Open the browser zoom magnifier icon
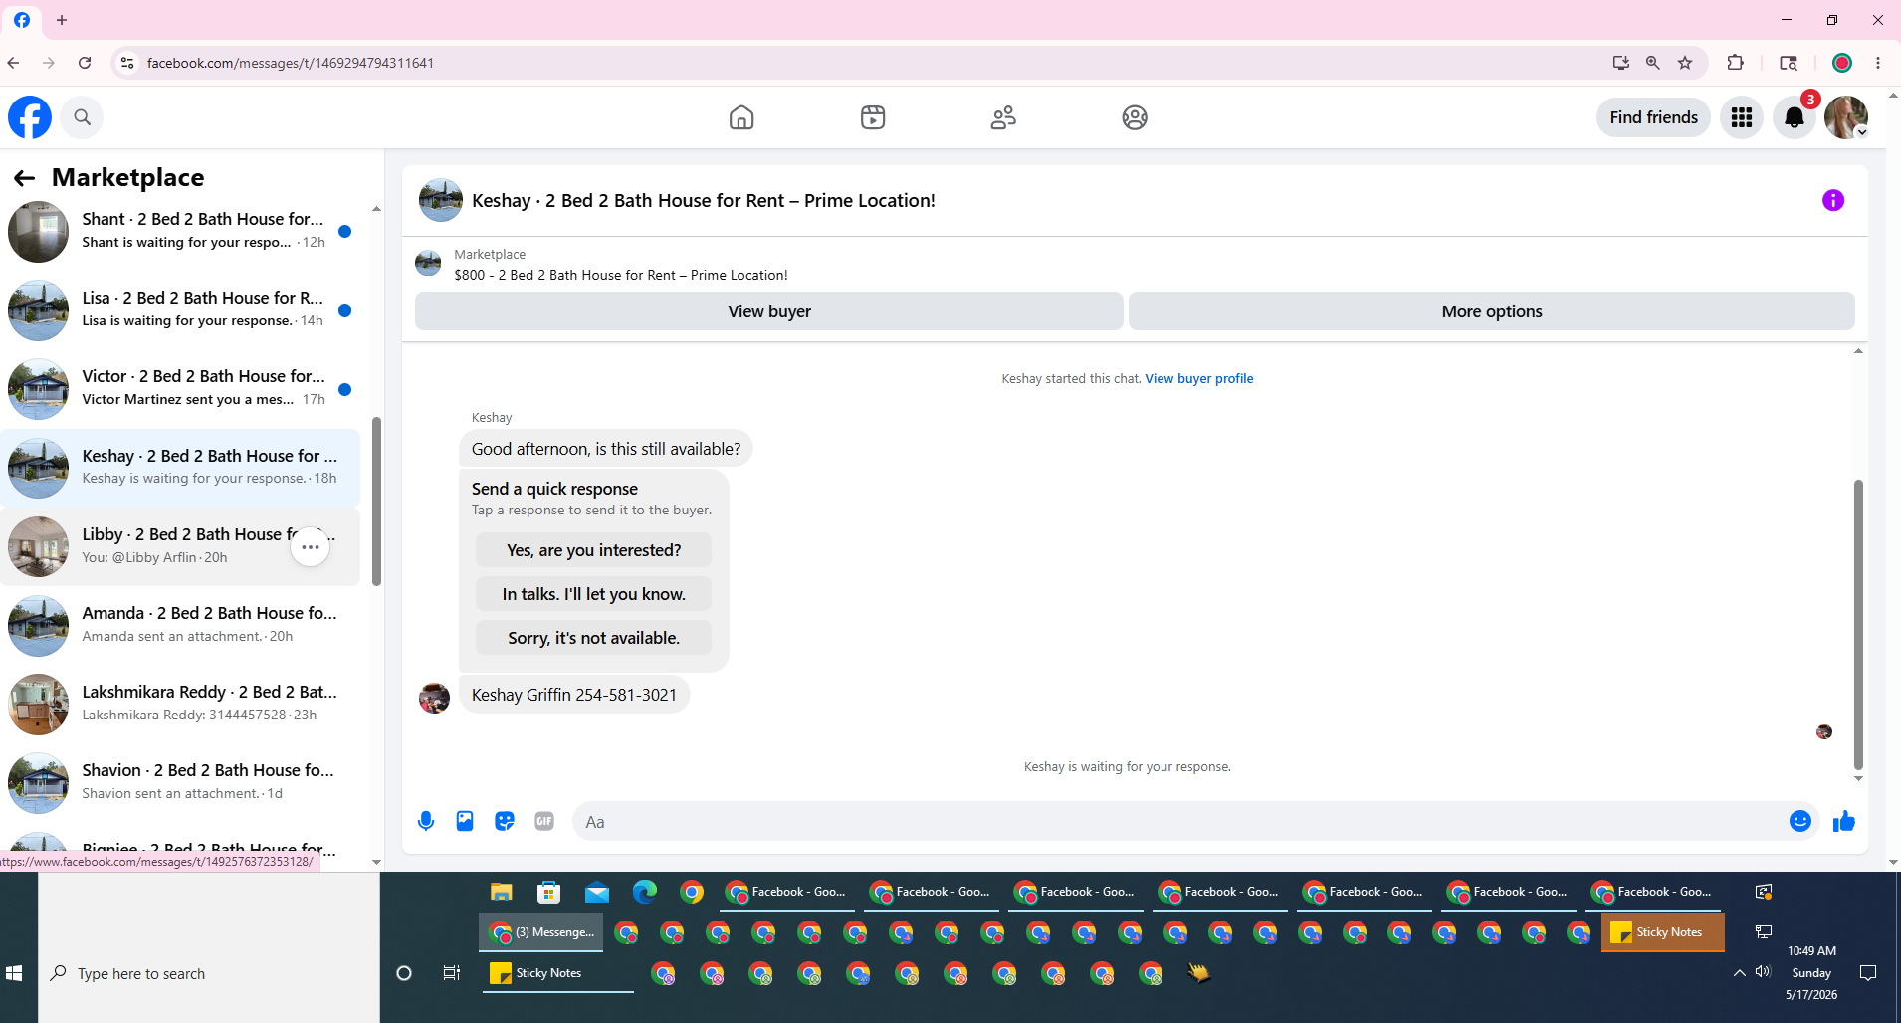This screenshot has height=1023, width=1901. [x=1653, y=63]
